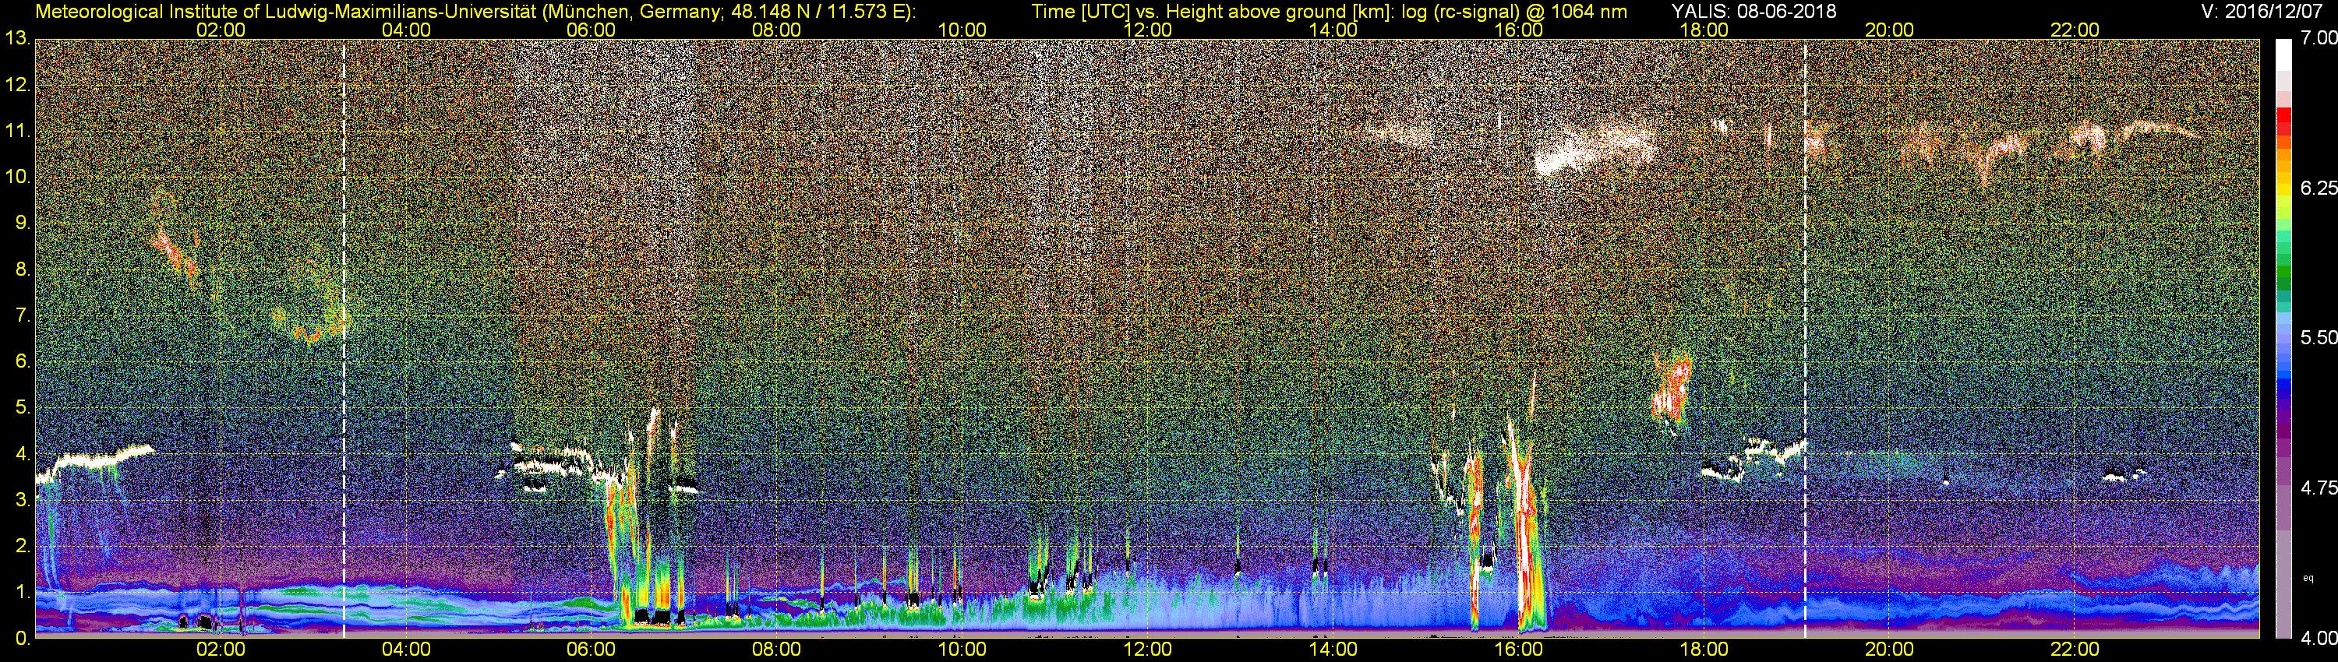Click the 20:00 label on the bottom time axis
The width and height of the screenshot is (2338, 662).
1890,650
